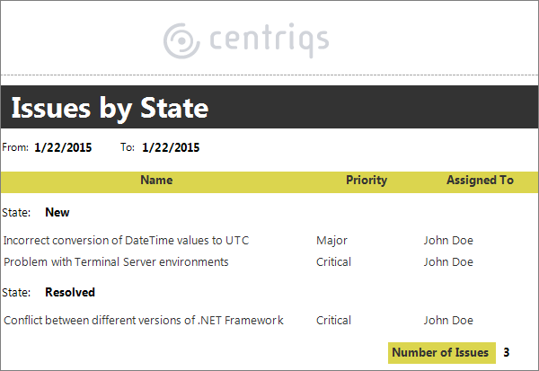The width and height of the screenshot is (539, 371).
Task: Click the issue count value 3
Action: click(x=507, y=352)
